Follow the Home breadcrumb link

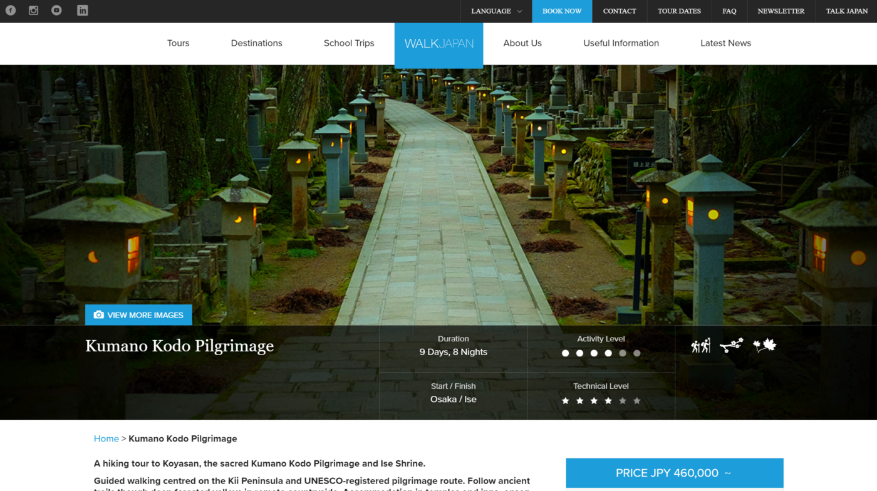(x=106, y=439)
